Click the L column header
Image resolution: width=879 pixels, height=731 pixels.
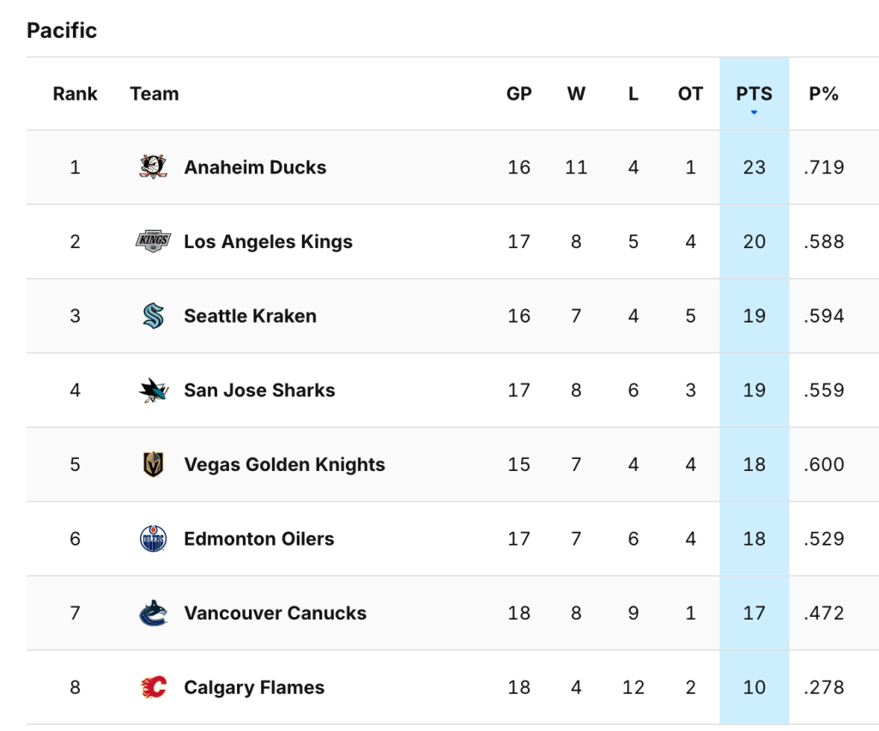point(633,94)
